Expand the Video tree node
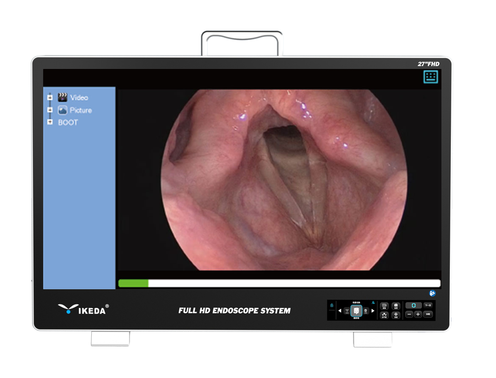The width and height of the screenshot is (496, 378). 50,97
